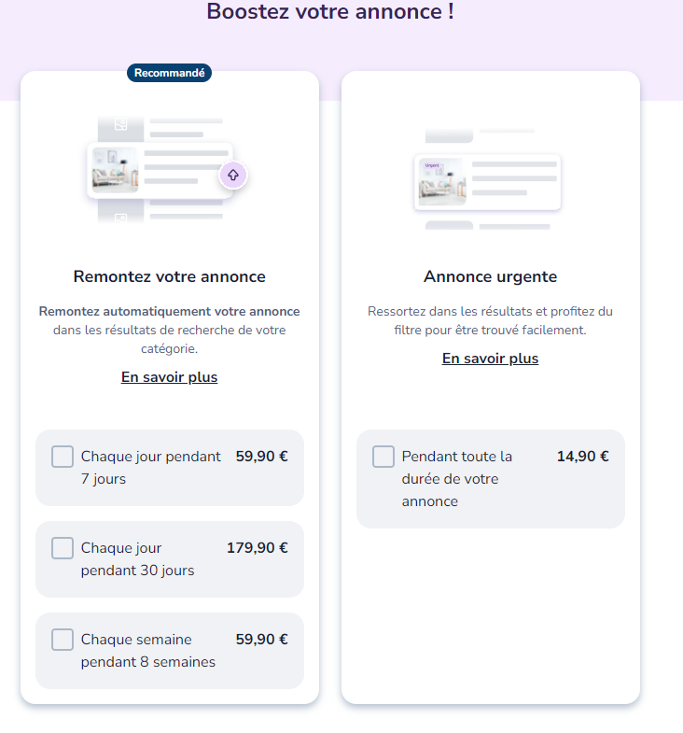This screenshot has height=733, width=683.
Task: Click the sofa thumbnail in the Remontez illustration
Action: [115, 170]
